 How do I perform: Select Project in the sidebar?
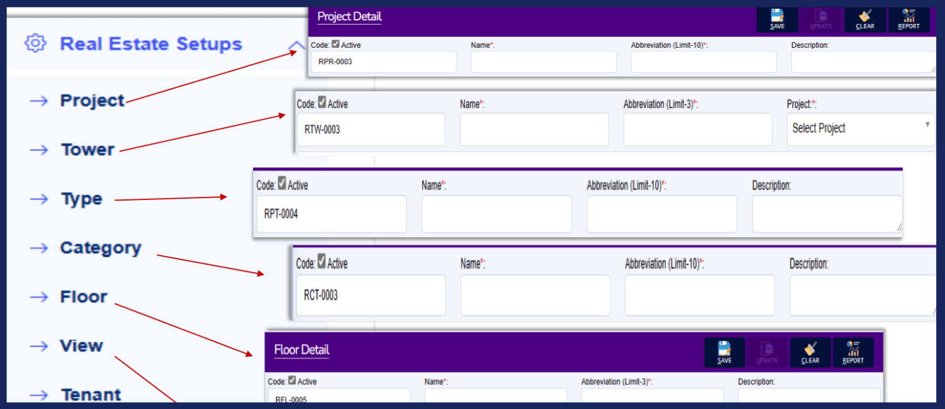91,99
